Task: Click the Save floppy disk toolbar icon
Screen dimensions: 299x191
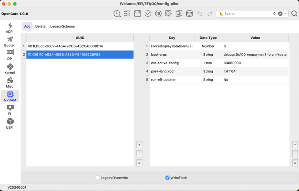Action: click(138, 14)
